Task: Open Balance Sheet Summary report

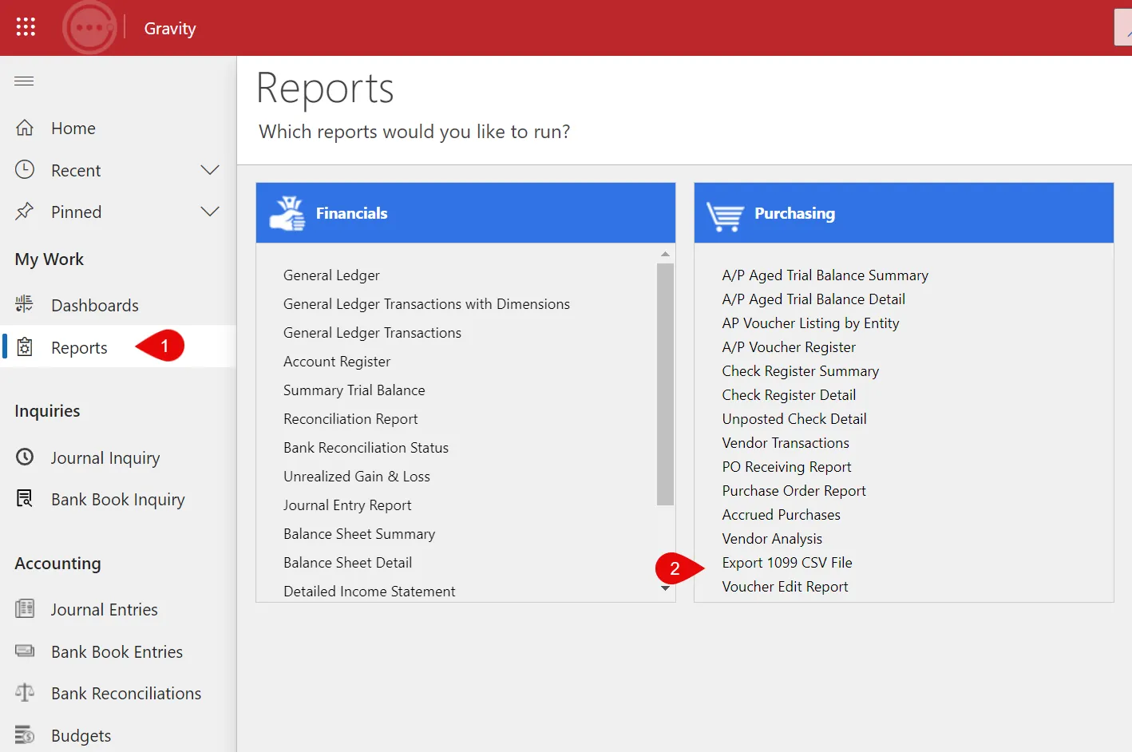Action: (359, 534)
